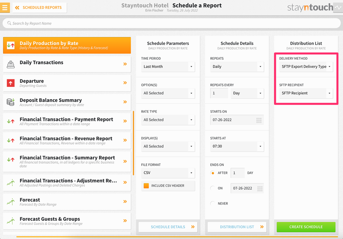Click the orange report list scrollbar

[133, 143]
